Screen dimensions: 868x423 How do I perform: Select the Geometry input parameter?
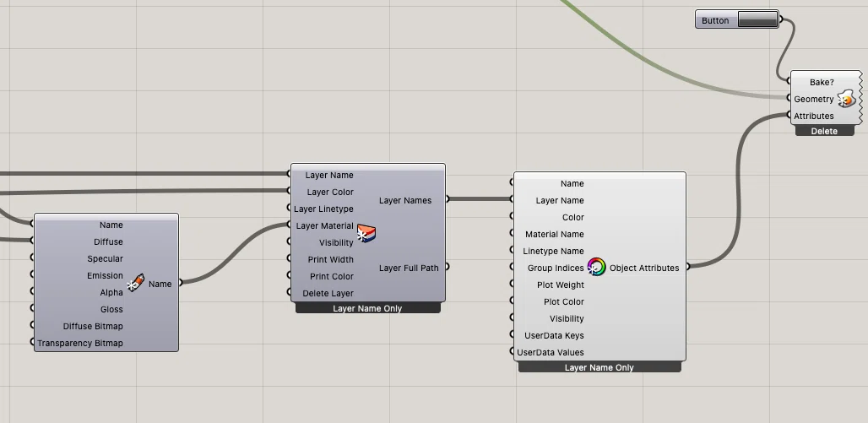tap(813, 99)
